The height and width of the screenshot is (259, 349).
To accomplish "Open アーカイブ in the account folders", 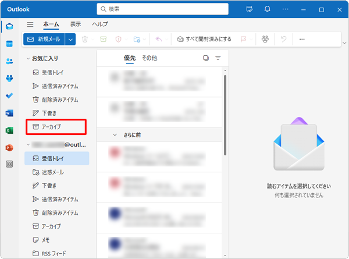I will click(x=57, y=226).
